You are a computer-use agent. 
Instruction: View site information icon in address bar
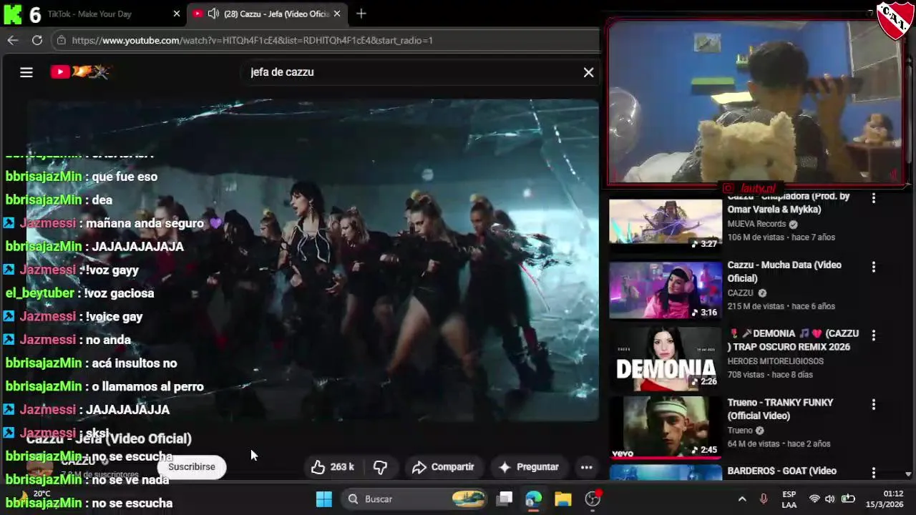tap(61, 40)
